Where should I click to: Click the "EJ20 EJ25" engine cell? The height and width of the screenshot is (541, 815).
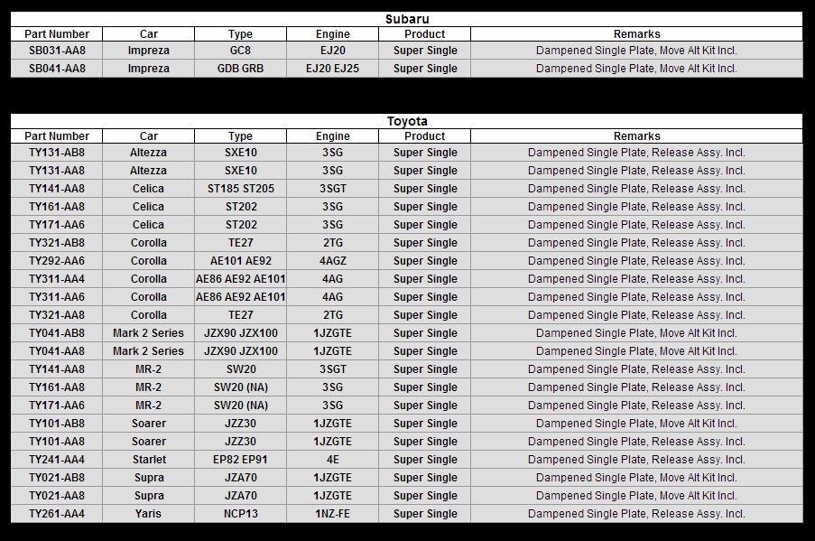pyautogui.click(x=332, y=69)
